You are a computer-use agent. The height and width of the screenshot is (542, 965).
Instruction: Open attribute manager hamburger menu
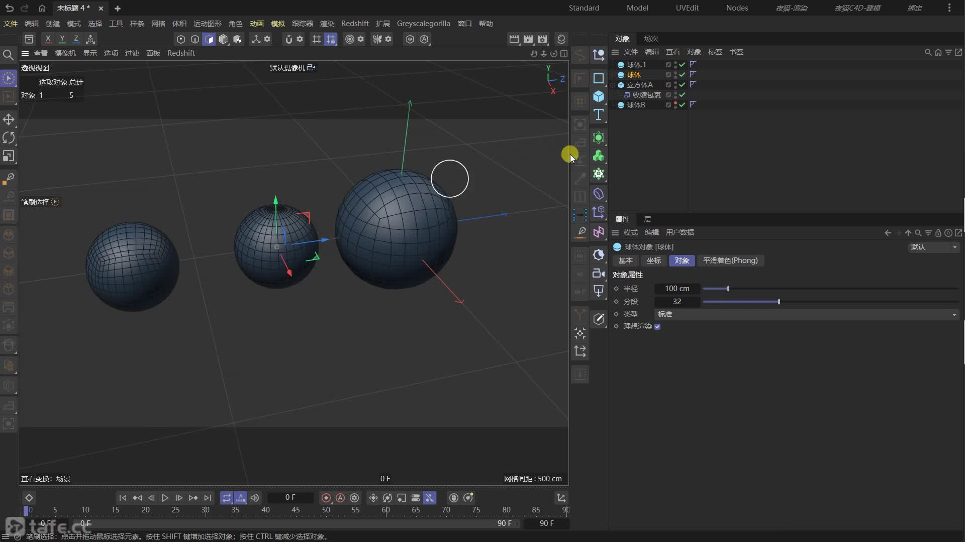point(615,233)
